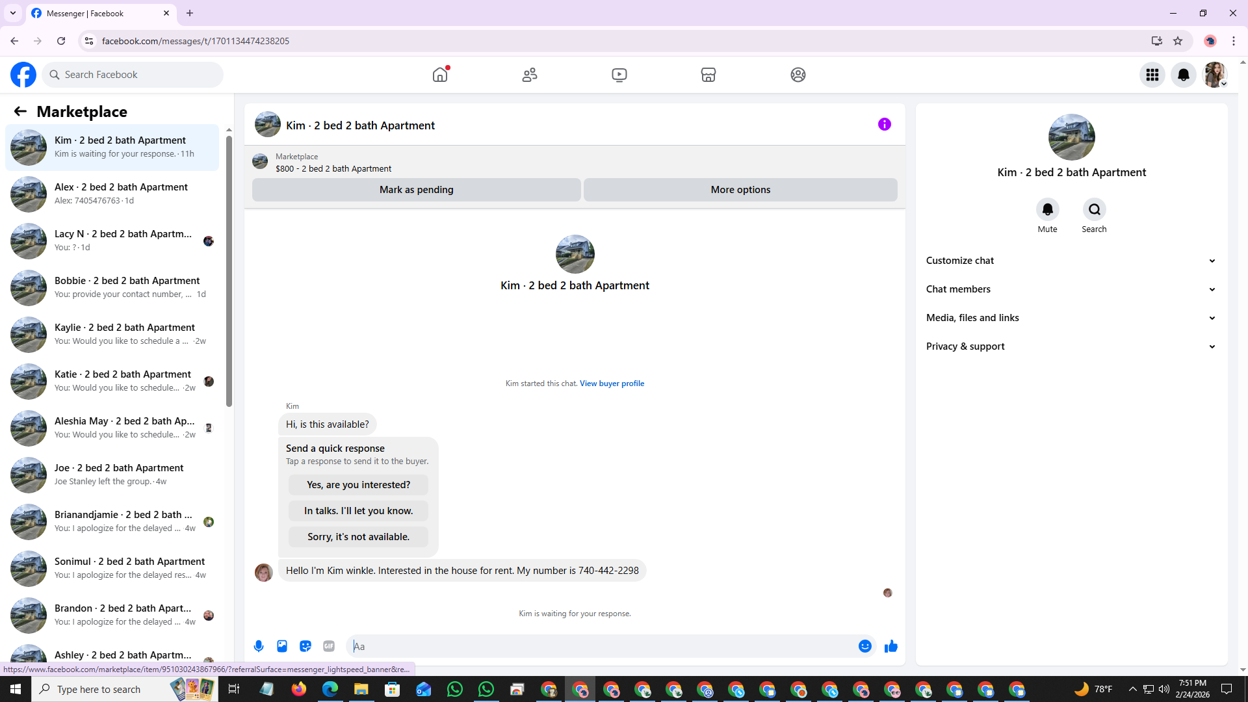The image size is (1248, 702).
Task: Open the emoji picker in the message box
Action: (864, 646)
